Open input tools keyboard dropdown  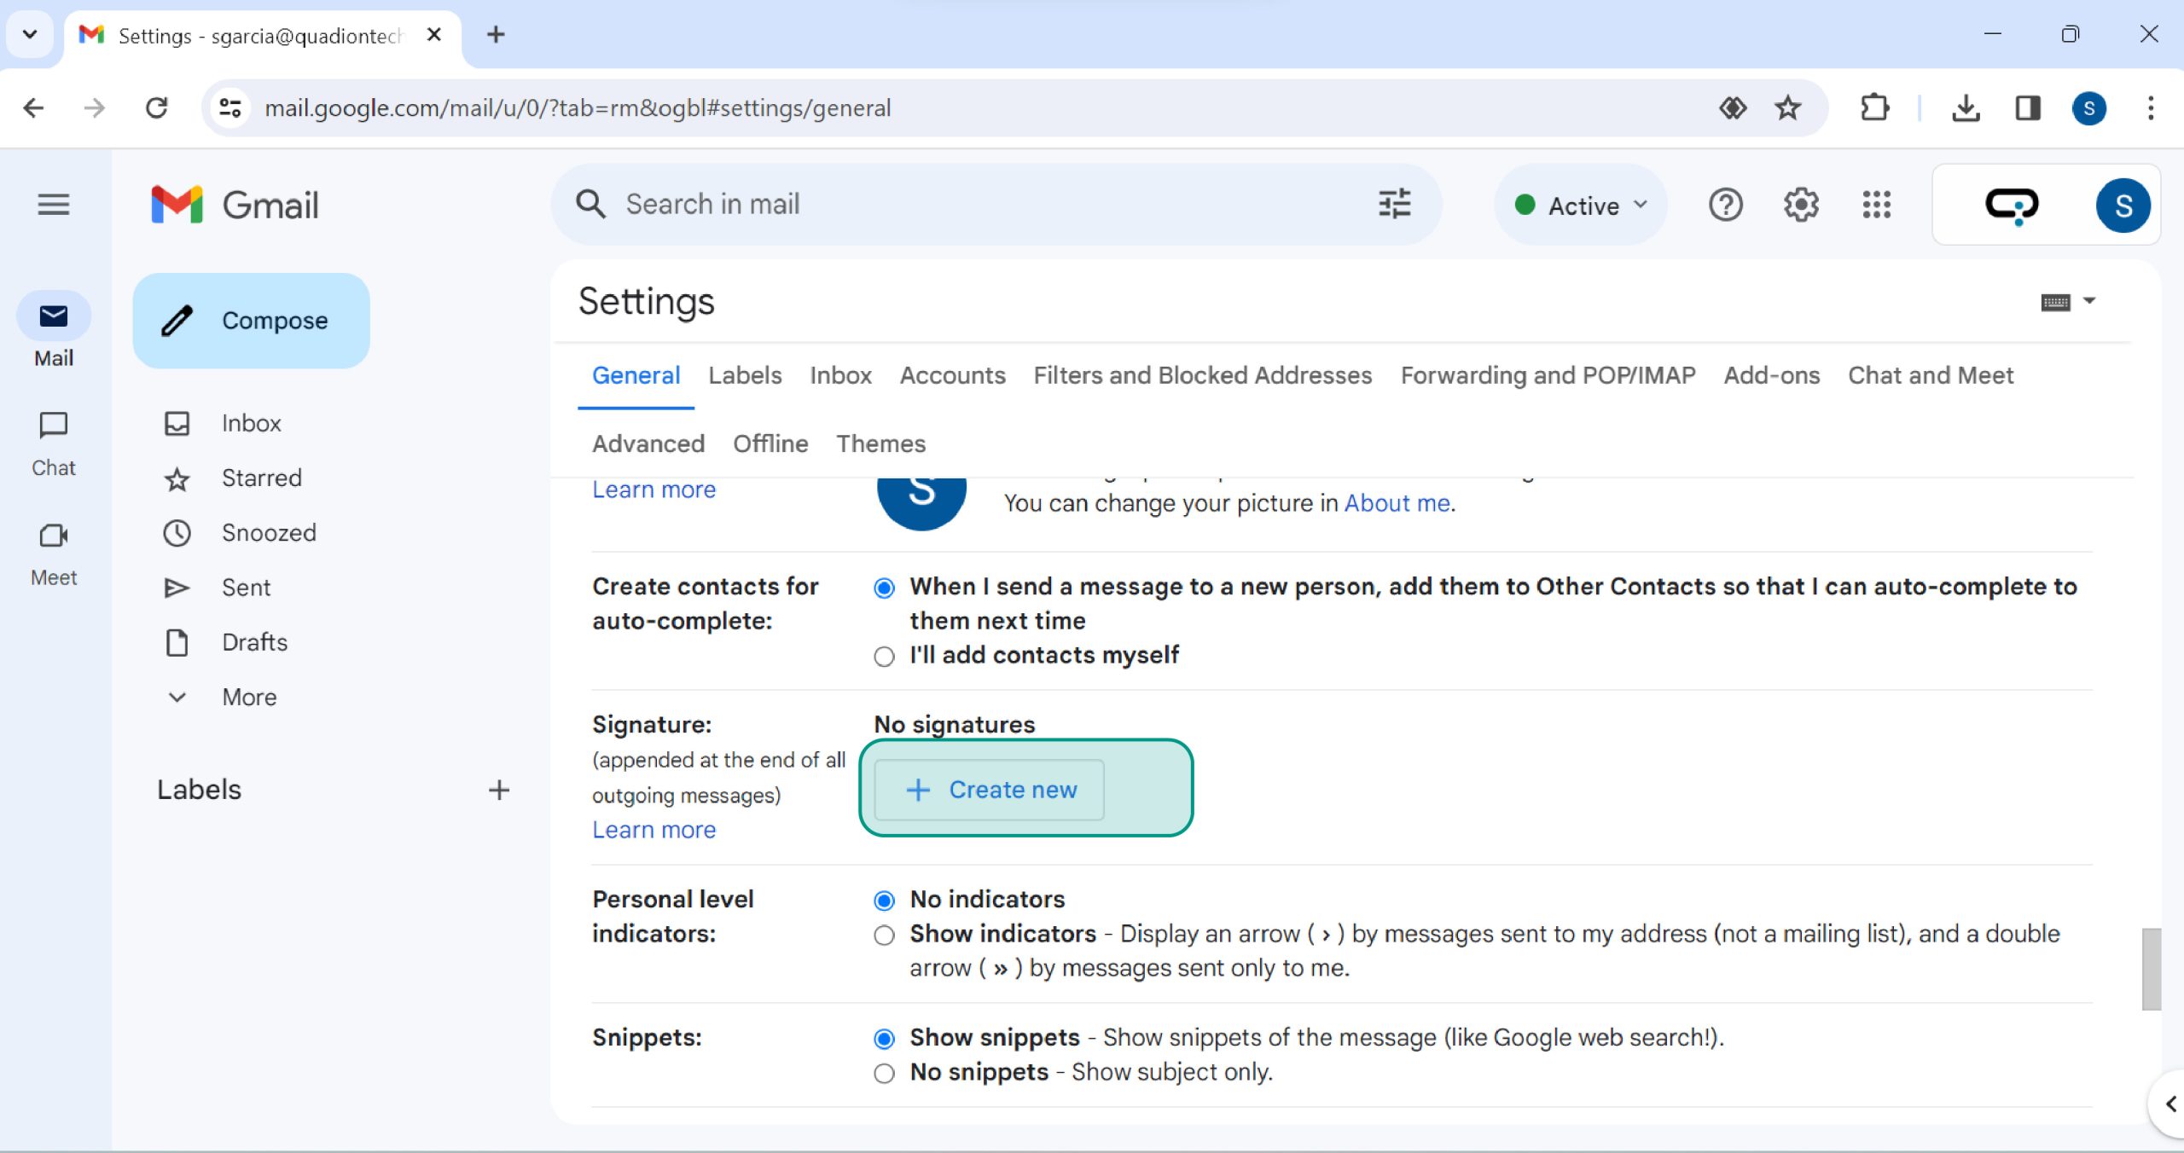2088,301
